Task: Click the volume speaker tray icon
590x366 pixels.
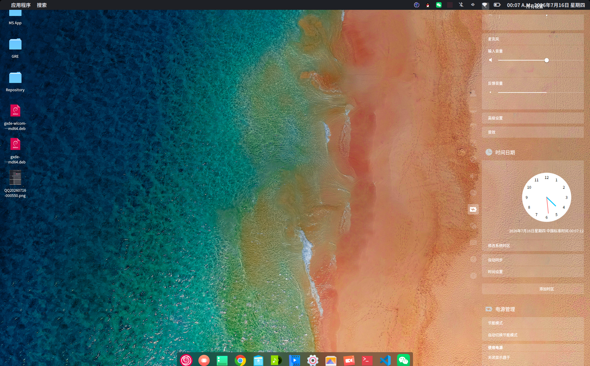Action: coord(473,5)
